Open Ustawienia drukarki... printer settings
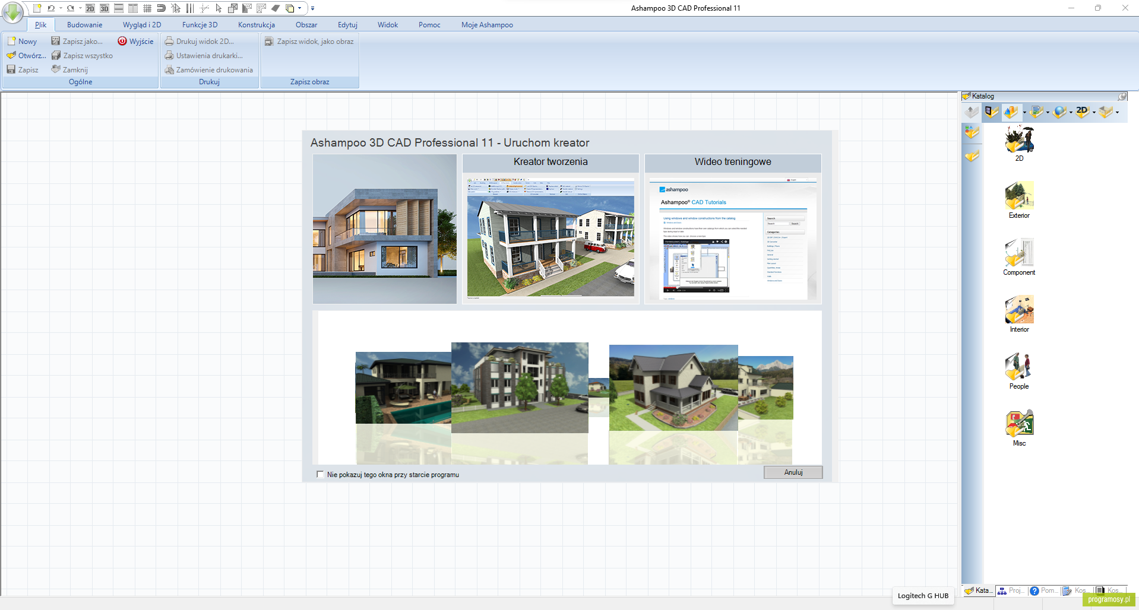This screenshot has width=1139, height=610. 204,56
